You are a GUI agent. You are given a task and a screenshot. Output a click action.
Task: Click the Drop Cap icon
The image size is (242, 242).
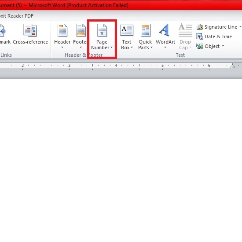(x=185, y=30)
